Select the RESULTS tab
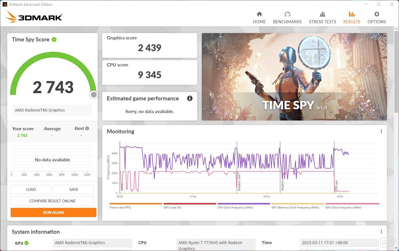 pyautogui.click(x=351, y=18)
